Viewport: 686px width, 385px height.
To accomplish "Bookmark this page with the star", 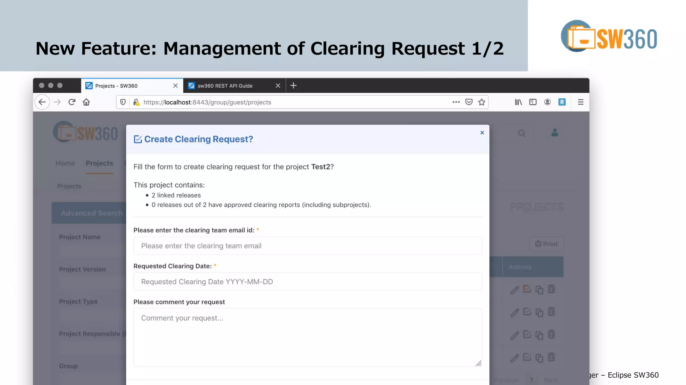I will coord(482,102).
